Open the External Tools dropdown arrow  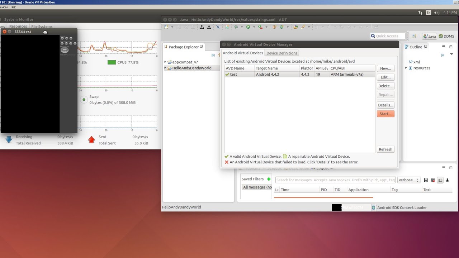coord(266,27)
